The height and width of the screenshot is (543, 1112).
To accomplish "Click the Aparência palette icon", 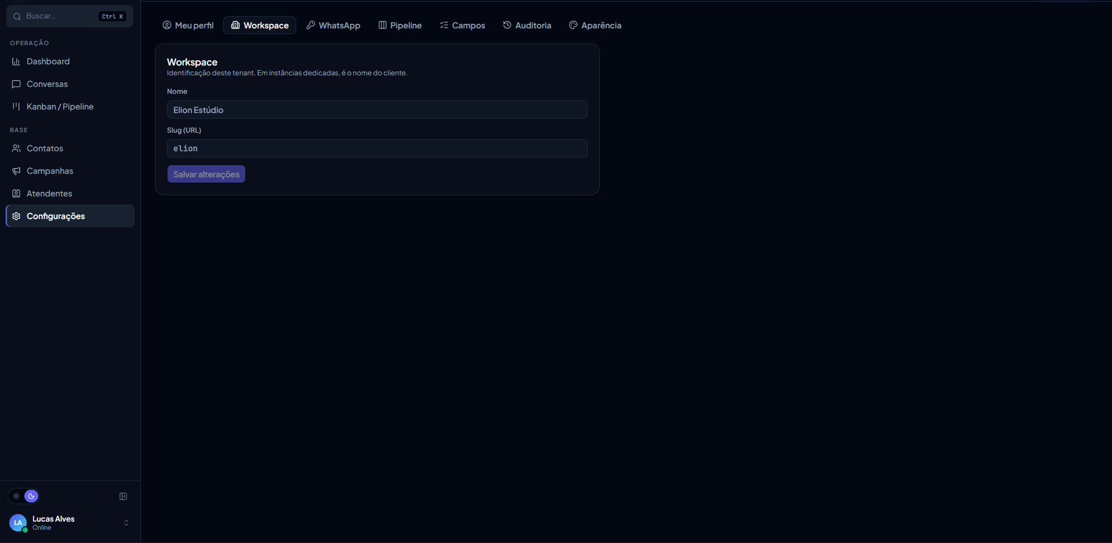I will click(x=573, y=25).
